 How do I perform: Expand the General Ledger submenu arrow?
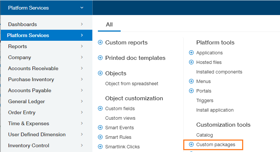[x=82, y=101]
